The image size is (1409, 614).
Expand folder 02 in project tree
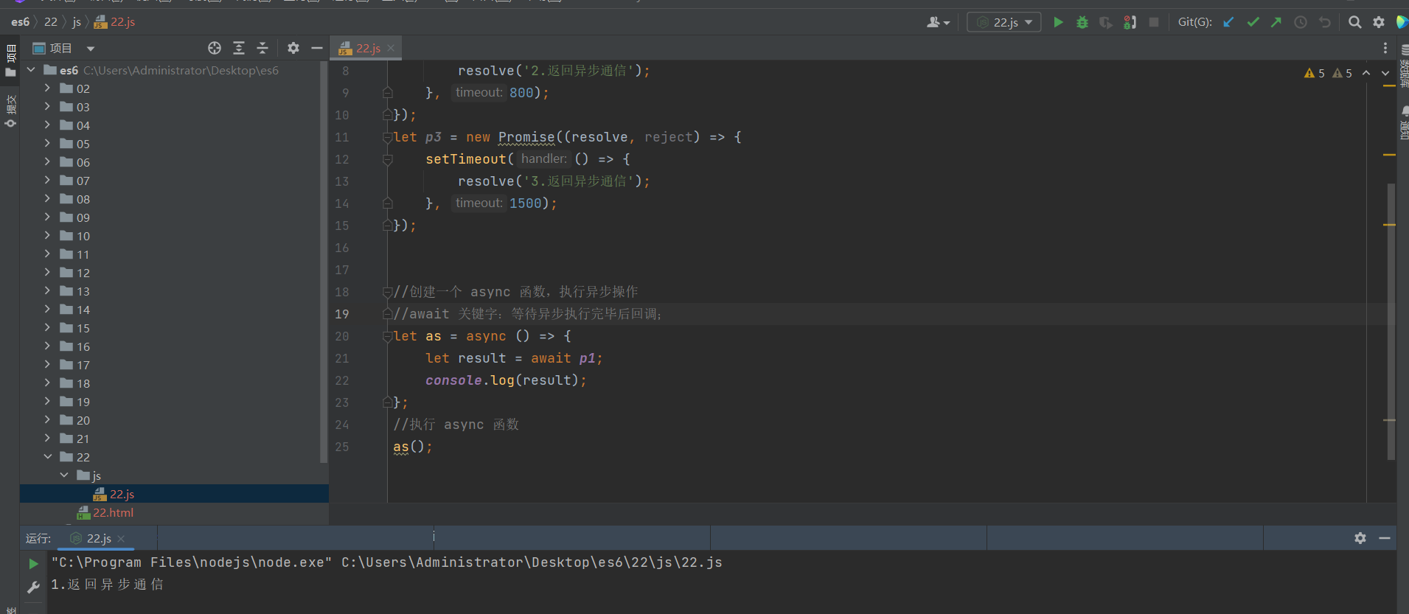point(47,88)
